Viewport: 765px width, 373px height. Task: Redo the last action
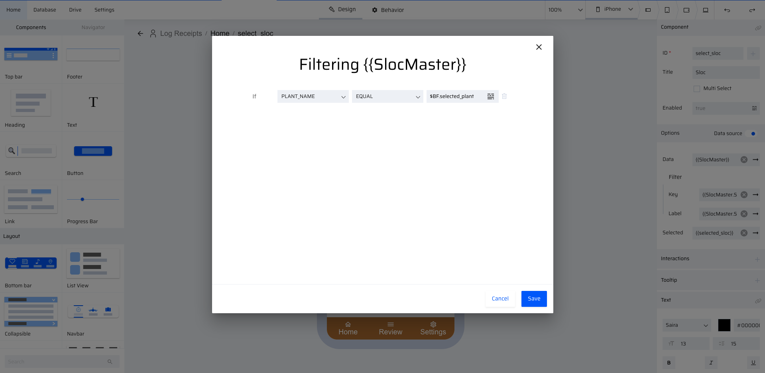coord(752,10)
